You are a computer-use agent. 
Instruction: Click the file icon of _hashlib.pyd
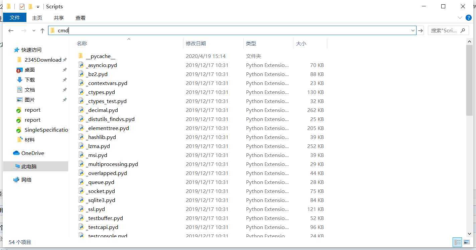point(81,137)
